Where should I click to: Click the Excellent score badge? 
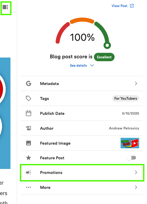point(104,57)
